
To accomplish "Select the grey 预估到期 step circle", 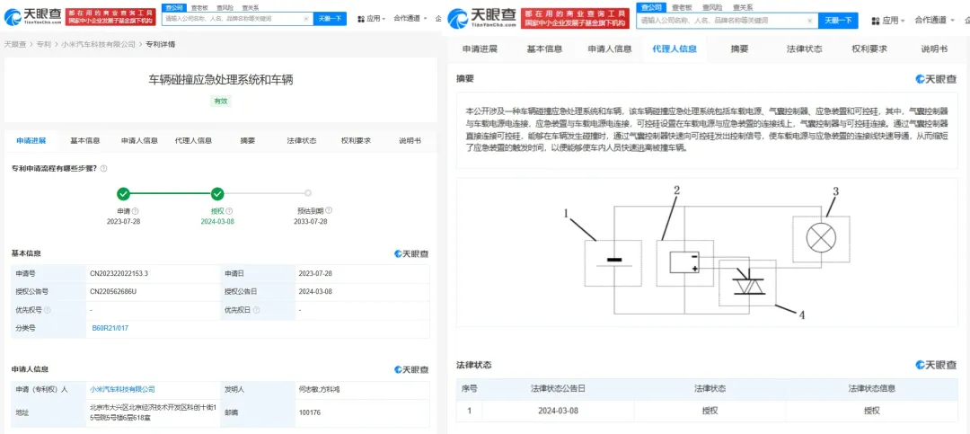I will 308,193.
